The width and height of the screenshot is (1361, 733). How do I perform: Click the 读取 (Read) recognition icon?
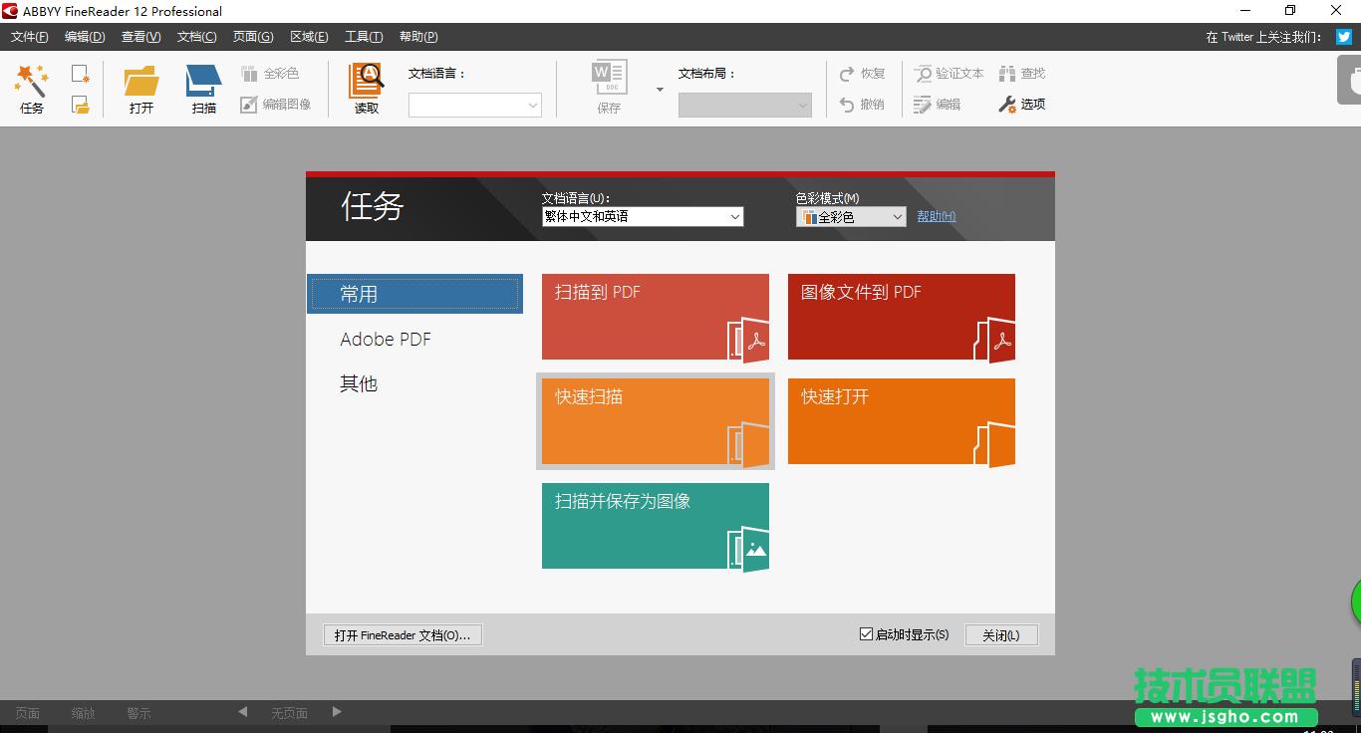click(366, 88)
